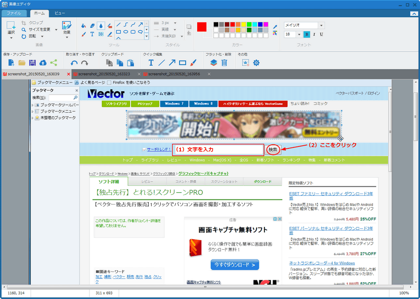The image size is (420, 299).
Task: Paste using the clipboard paste icon
Action: (x=131, y=63)
